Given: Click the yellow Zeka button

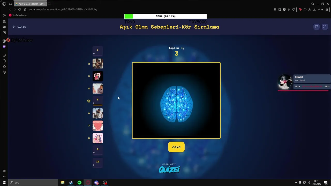Looking at the screenshot, I should pos(176,147).
